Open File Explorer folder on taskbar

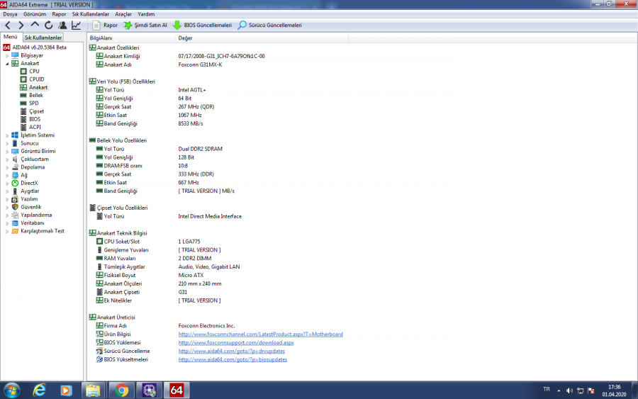(x=93, y=390)
